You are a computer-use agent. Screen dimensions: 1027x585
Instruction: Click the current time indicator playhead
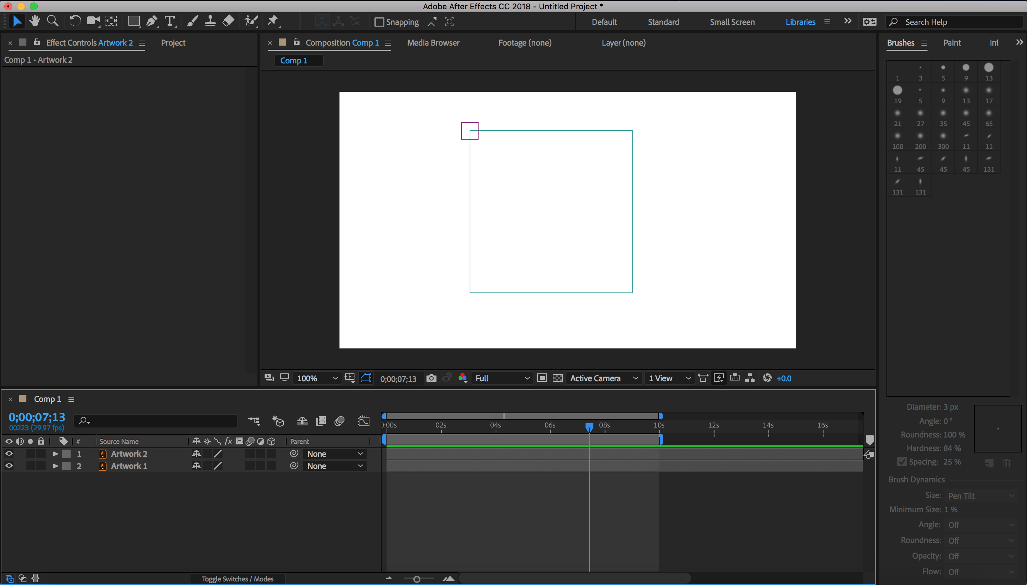(x=589, y=427)
